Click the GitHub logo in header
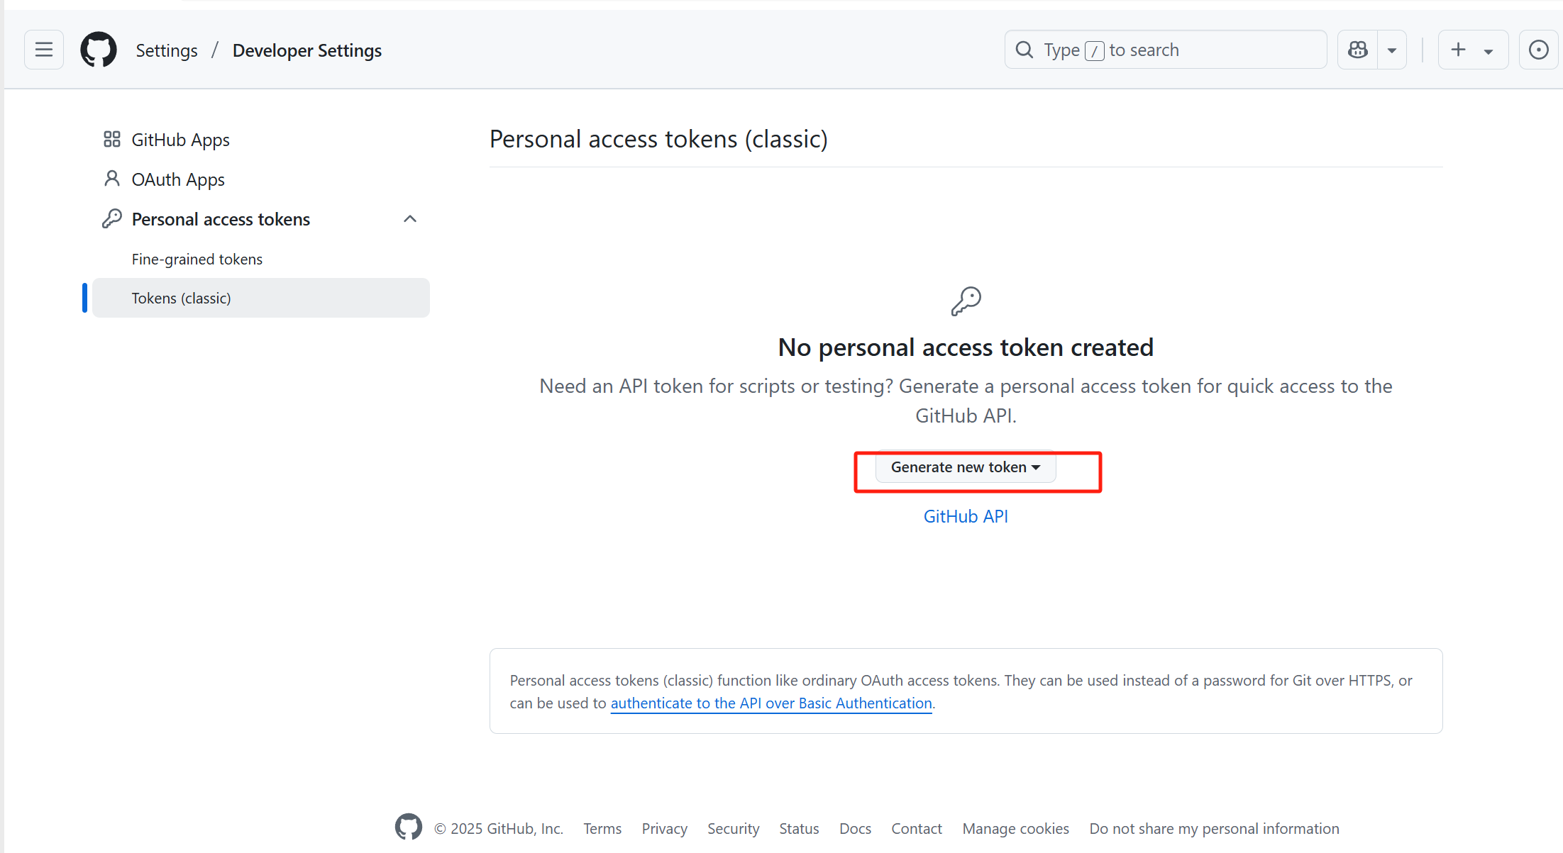Screen dimensions: 1563x853 tap(98, 50)
